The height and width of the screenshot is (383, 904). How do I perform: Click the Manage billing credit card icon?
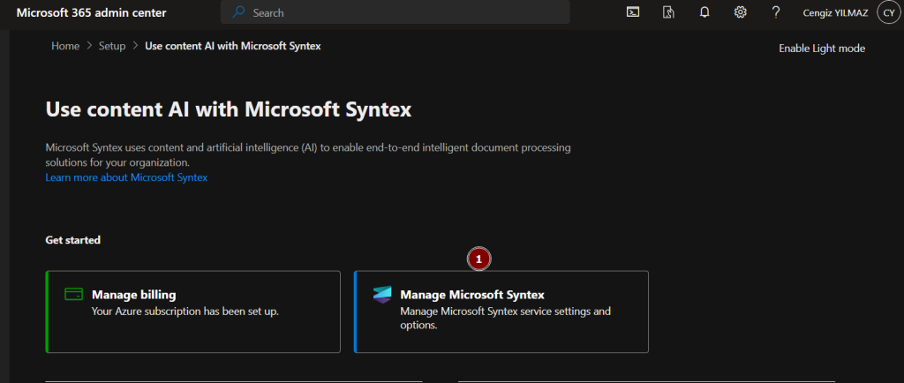tap(74, 294)
